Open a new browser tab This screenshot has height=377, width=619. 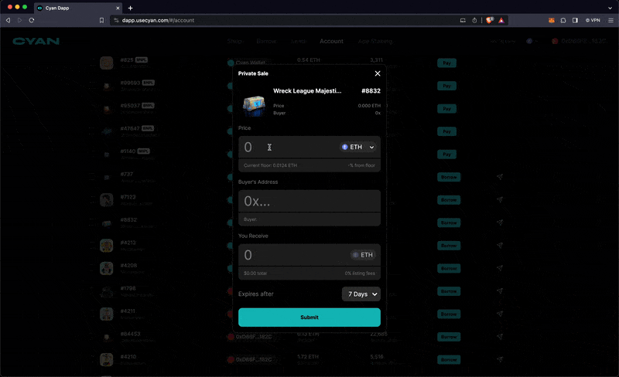coord(130,8)
